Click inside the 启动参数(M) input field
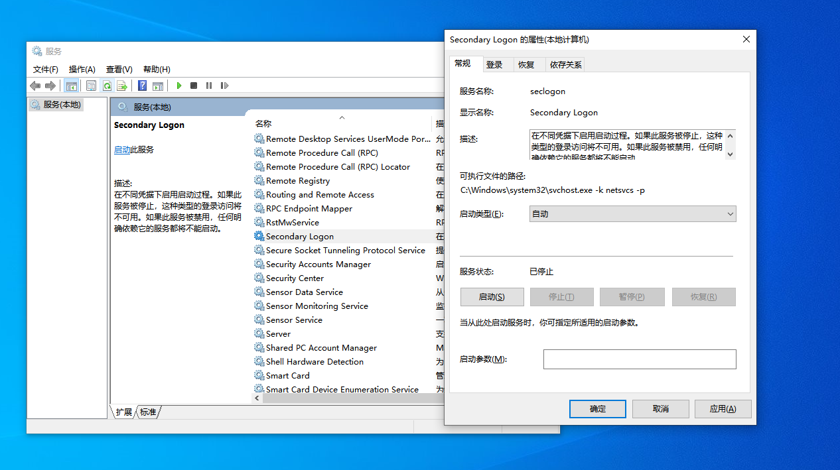 [x=639, y=359]
